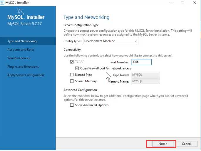Click the Port Number label
201x151 pixels.
coord(120,62)
